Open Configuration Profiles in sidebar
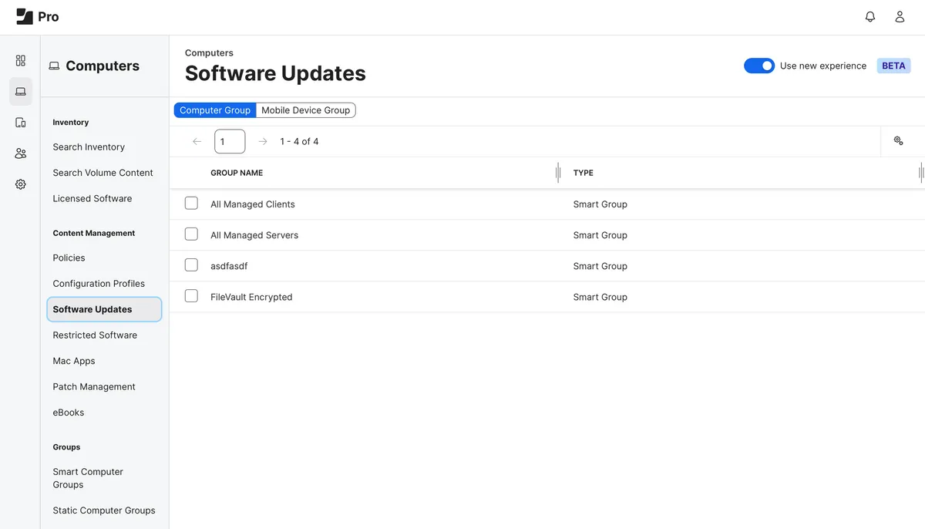 click(99, 284)
